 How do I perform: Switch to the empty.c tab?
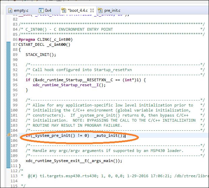pyautogui.click(x=19, y=10)
